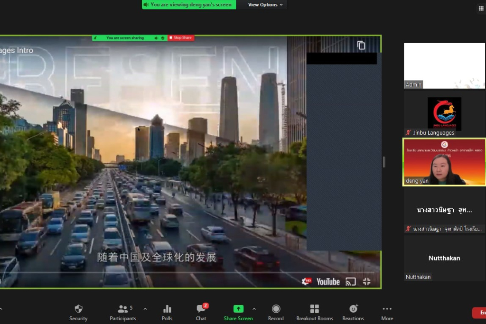The width and height of the screenshot is (486, 324).
Task: Click the 'You are viewing deng yan's screen' banner
Action: click(x=189, y=5)
